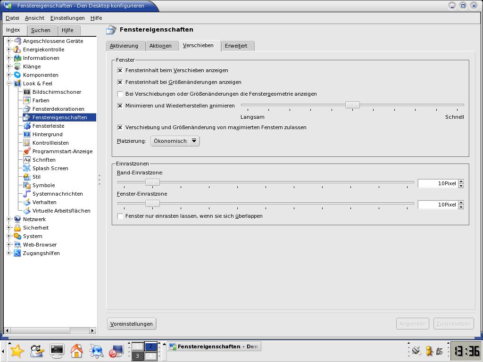Click the Komponenten gear icon

coord(17,75)
